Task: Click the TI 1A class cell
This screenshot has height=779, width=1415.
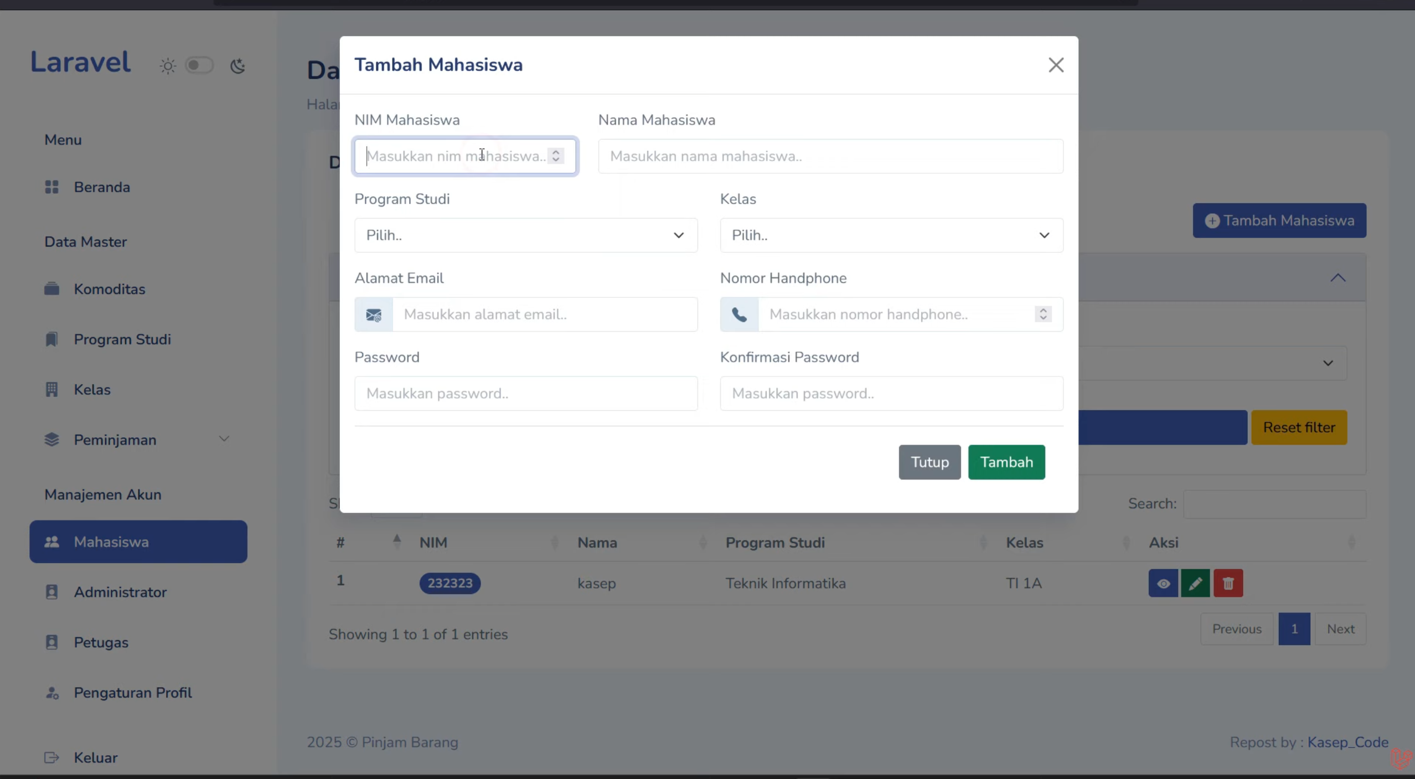Action: click(x=1024, y=584)
